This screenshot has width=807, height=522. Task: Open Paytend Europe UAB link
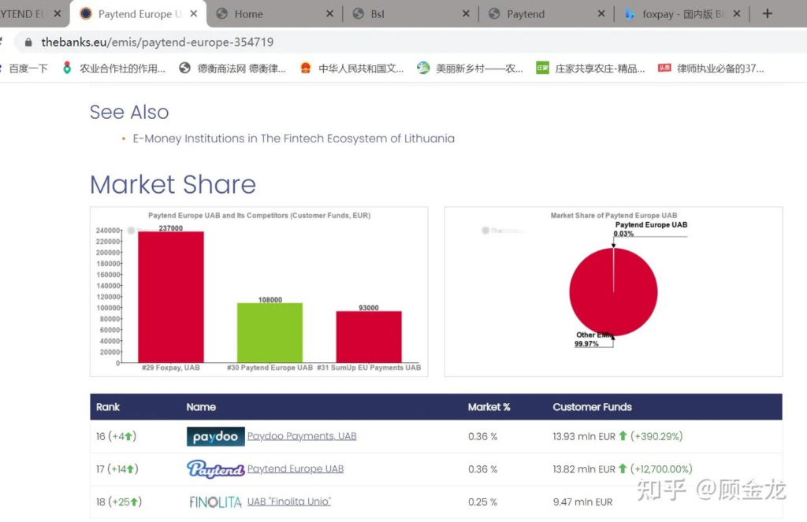coord(296,469)
